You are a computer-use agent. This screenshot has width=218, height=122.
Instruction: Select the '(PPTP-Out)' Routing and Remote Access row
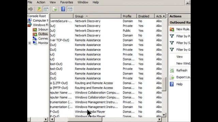pos(106,88)
